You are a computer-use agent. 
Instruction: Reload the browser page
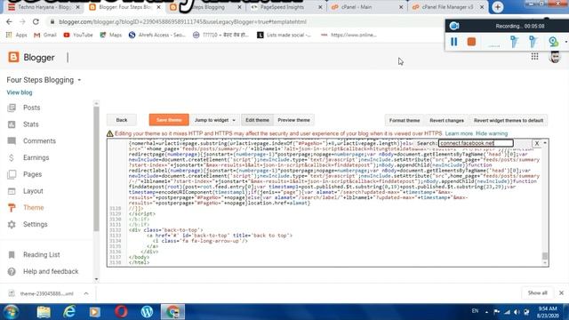point(36,21)
